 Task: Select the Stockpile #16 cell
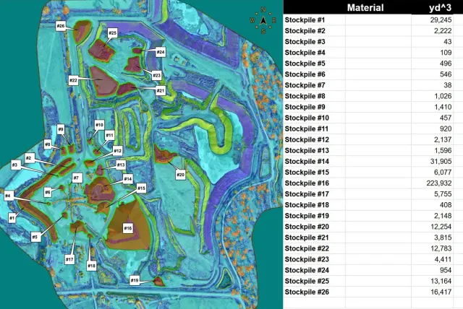(314, 183)
